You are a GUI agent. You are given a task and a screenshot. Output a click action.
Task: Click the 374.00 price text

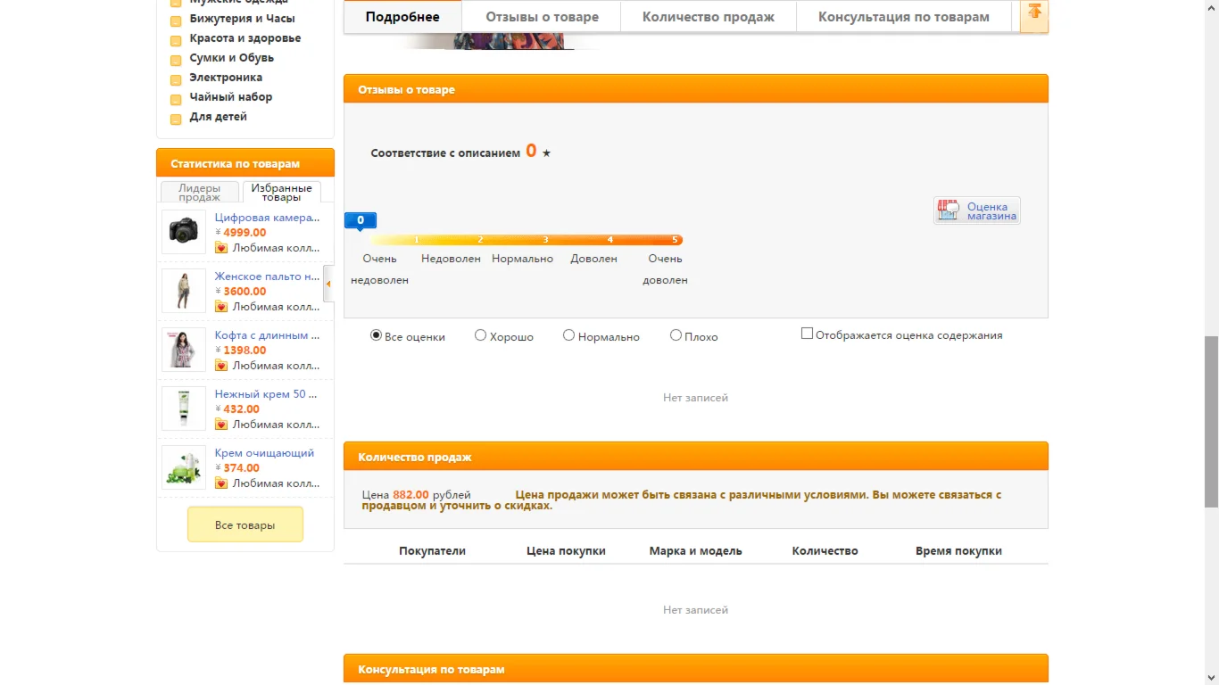pyautogui.click(x=242, y=468)
